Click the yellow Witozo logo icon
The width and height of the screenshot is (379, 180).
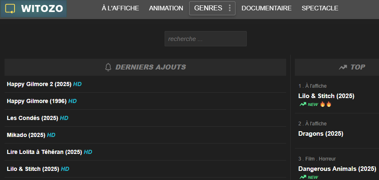[x=10, y=9]
